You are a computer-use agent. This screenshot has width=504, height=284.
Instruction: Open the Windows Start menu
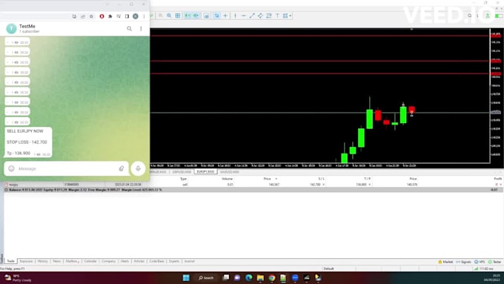point(186,278)
